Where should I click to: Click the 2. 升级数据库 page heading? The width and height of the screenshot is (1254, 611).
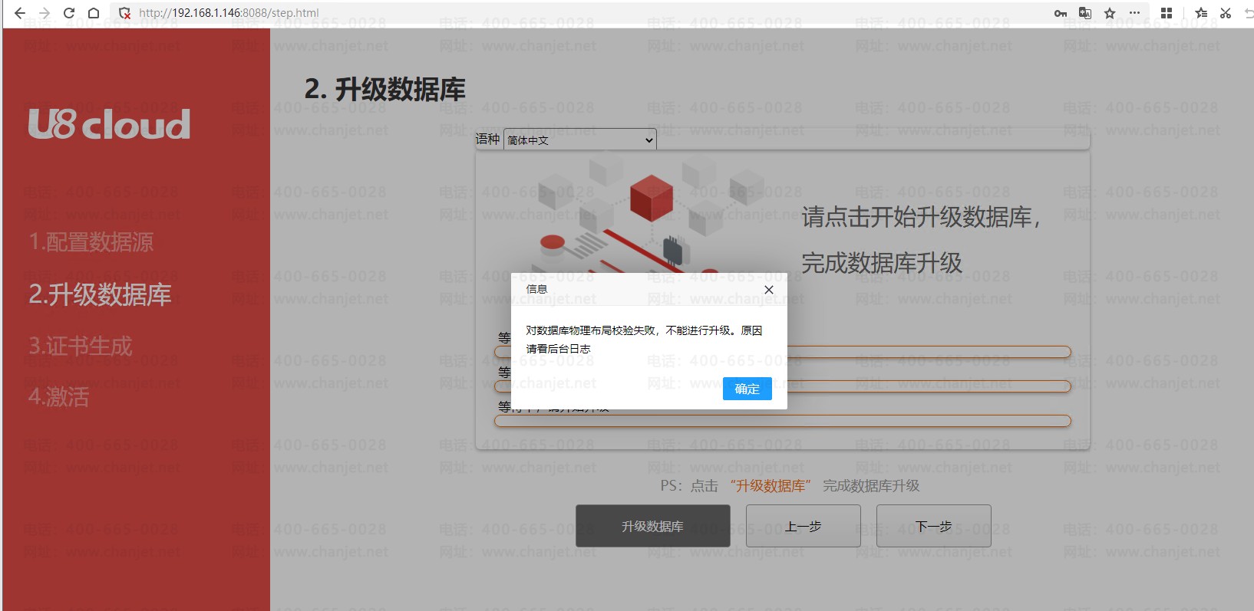pyautogui.click(x=385, y=90)
